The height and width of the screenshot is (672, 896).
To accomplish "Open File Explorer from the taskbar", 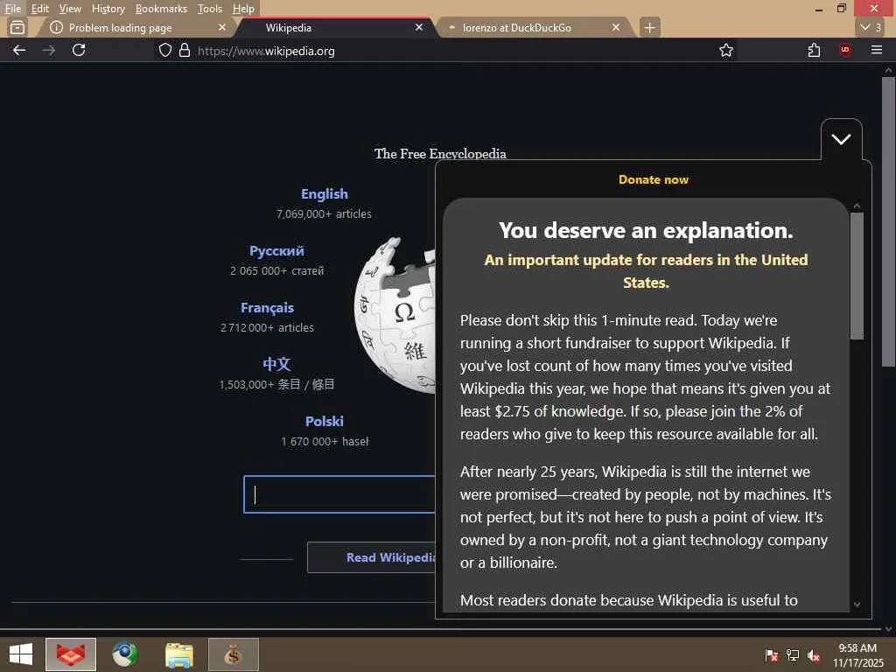I will pos(178,654).
